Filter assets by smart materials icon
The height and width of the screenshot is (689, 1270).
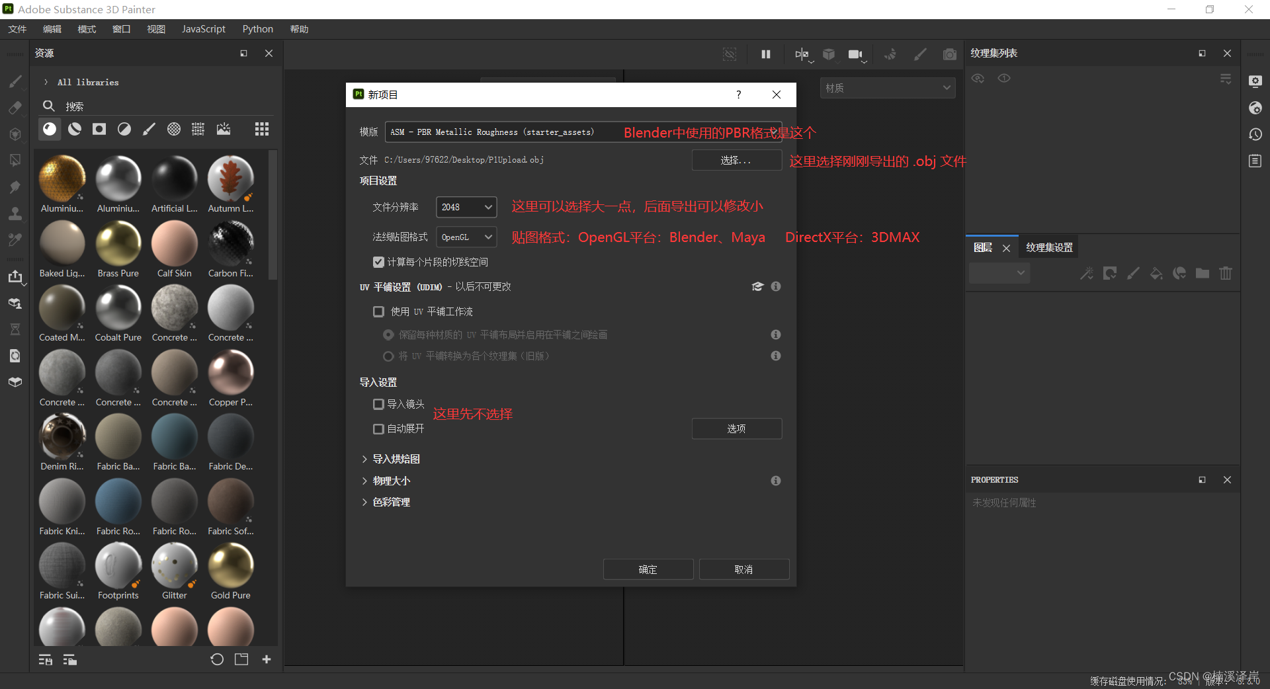75,129
